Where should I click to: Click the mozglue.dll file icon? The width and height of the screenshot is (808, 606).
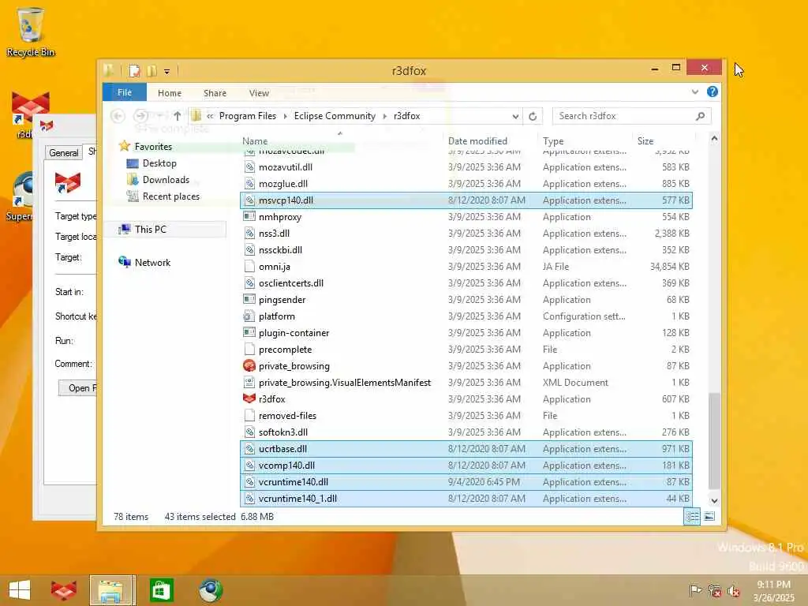pyautogui.click(x=249, y=183)
